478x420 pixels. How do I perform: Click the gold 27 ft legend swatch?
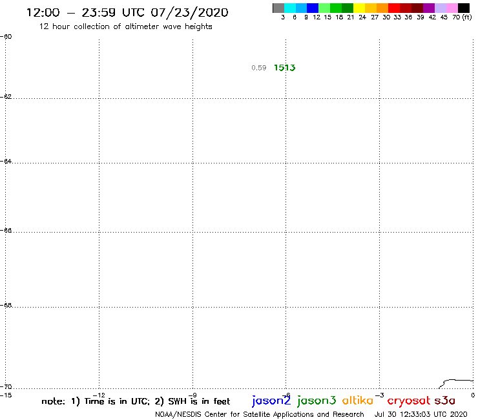[x=371, y=8]
